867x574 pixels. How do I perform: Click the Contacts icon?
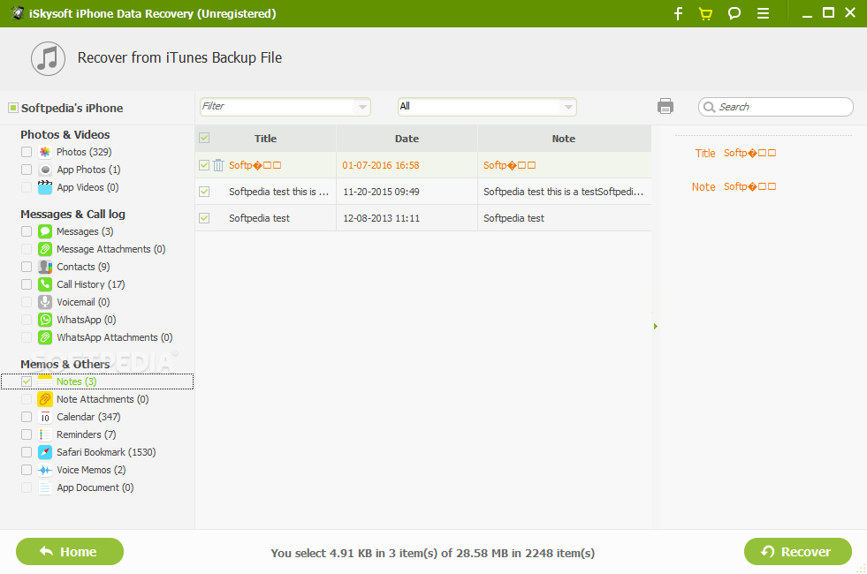[x=45, y=267]
